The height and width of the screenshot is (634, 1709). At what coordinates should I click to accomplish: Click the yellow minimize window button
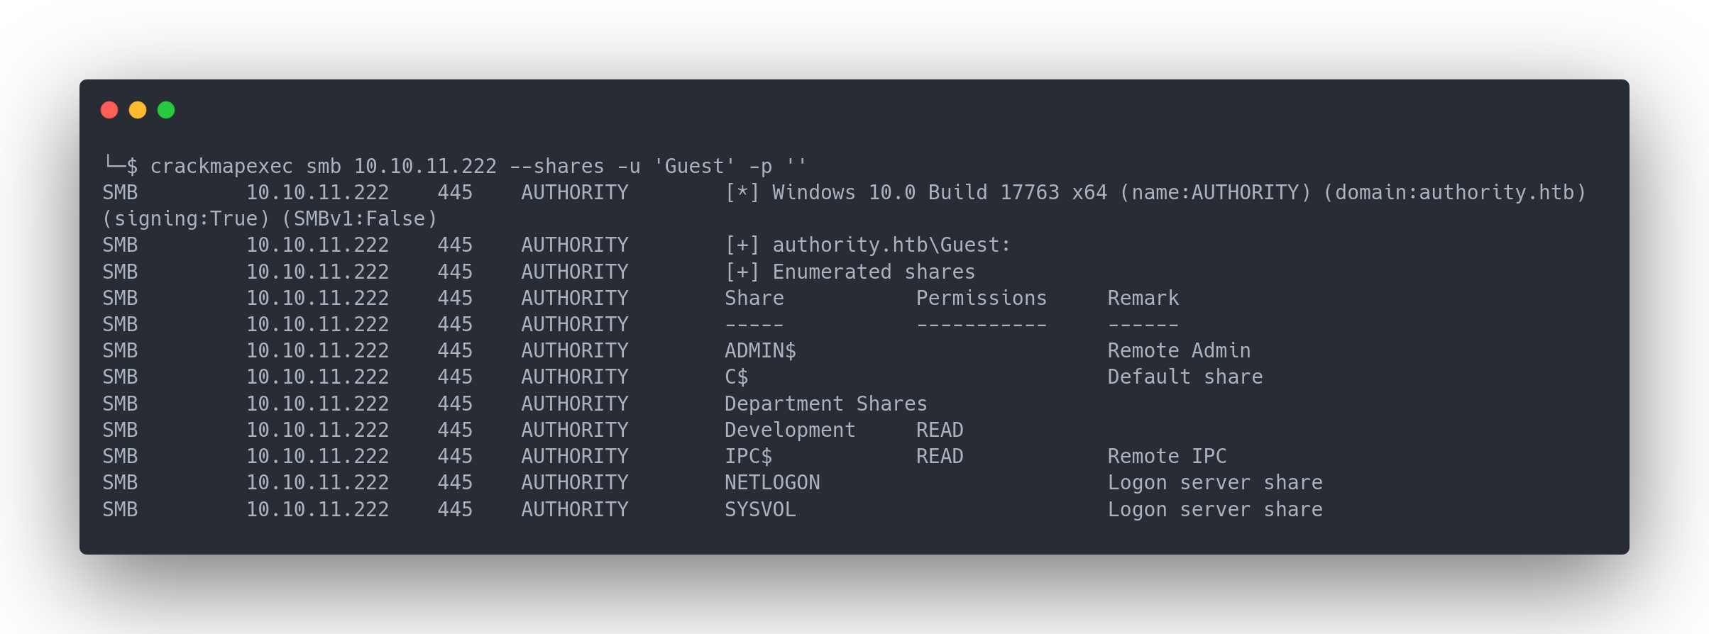138,110
